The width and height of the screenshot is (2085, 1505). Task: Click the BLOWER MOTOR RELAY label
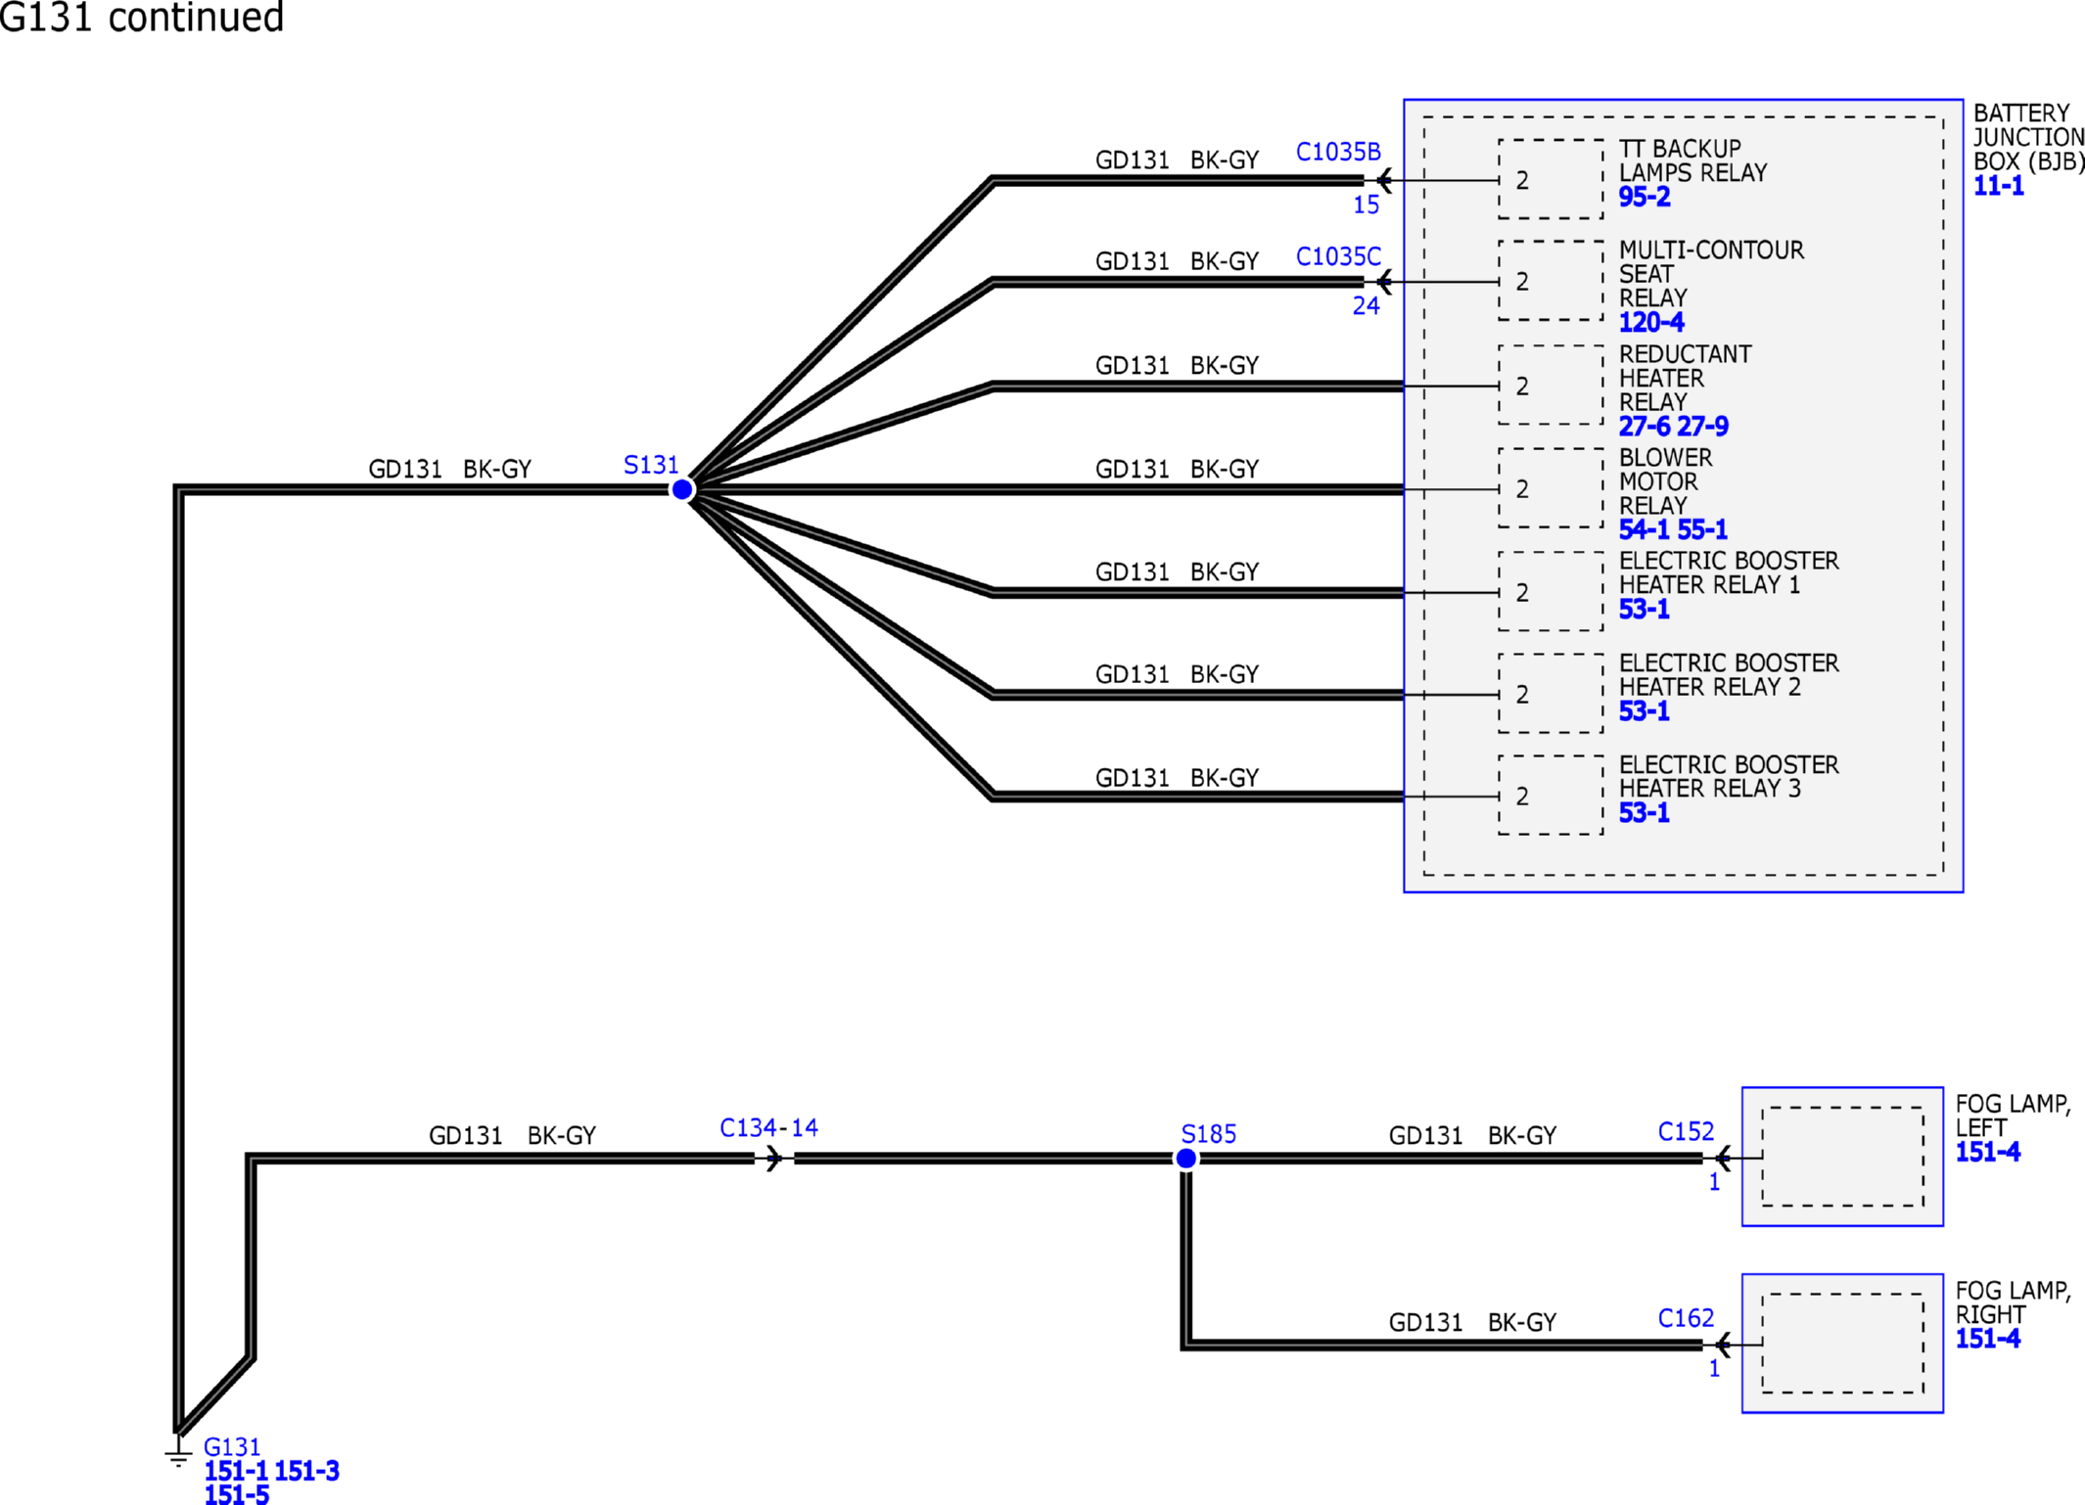pos(1665,481)
